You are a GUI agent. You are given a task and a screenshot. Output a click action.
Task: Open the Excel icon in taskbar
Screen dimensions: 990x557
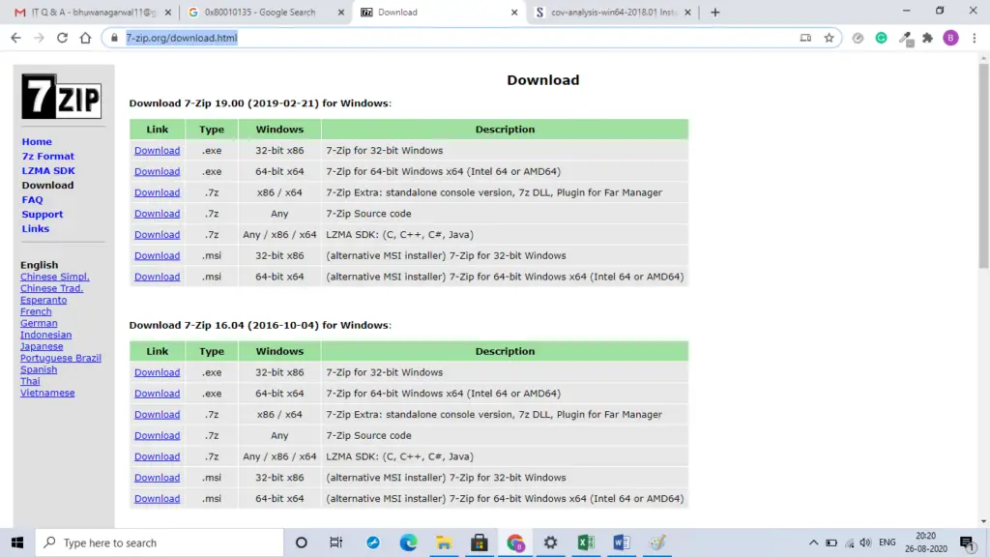tap(586, 542)
